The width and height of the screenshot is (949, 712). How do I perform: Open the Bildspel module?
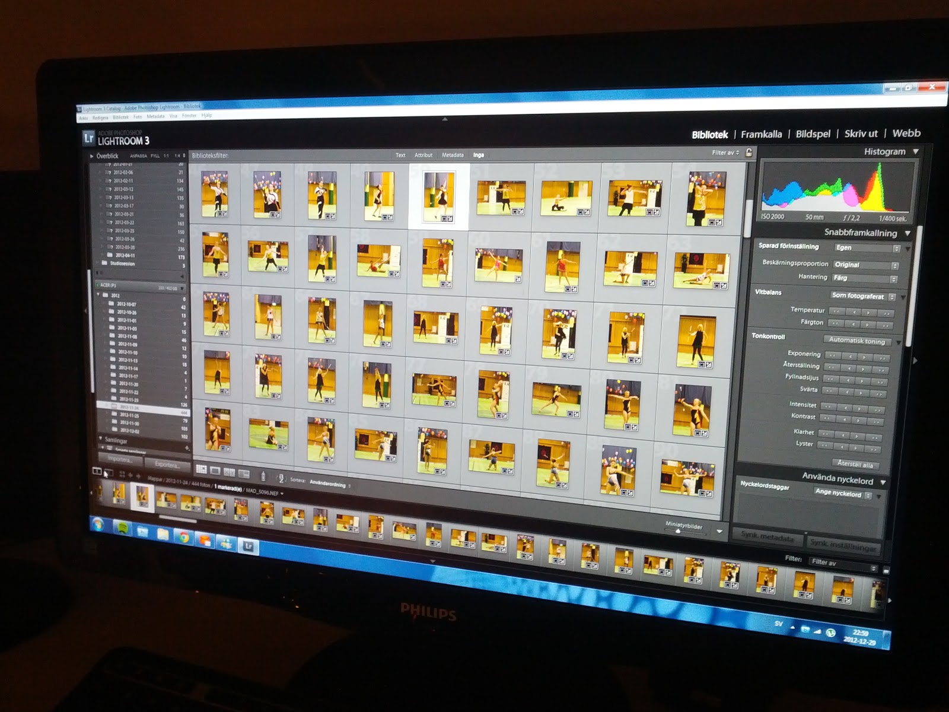coord(813,134)
